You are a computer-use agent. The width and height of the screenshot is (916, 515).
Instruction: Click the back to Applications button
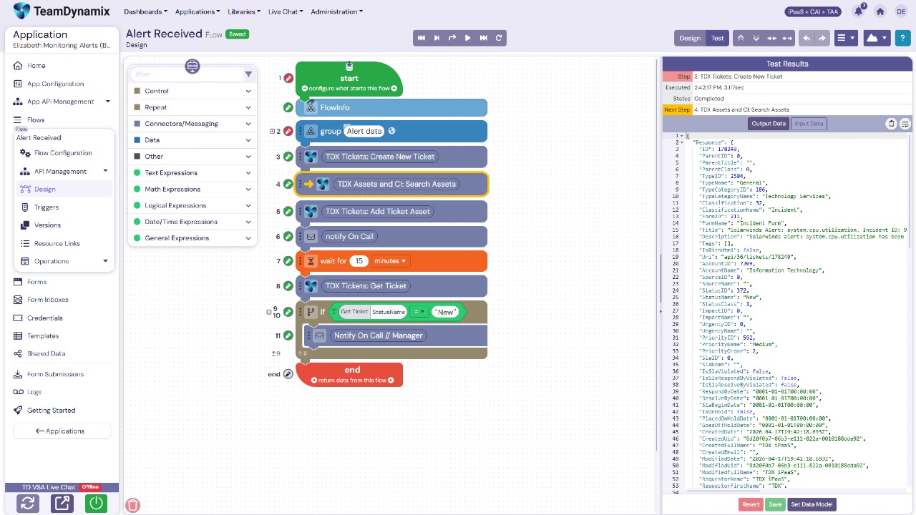coord(62,431)
